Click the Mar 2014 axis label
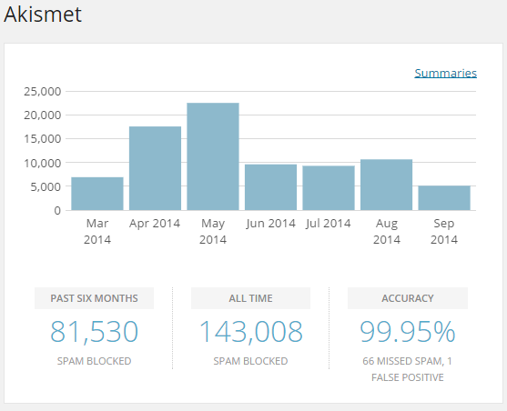This screenshot has width=507, height=411. (x=97, y=231)
